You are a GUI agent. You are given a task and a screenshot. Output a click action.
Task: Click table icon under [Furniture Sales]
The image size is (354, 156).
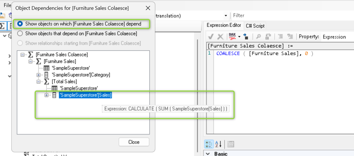(47, 68)
